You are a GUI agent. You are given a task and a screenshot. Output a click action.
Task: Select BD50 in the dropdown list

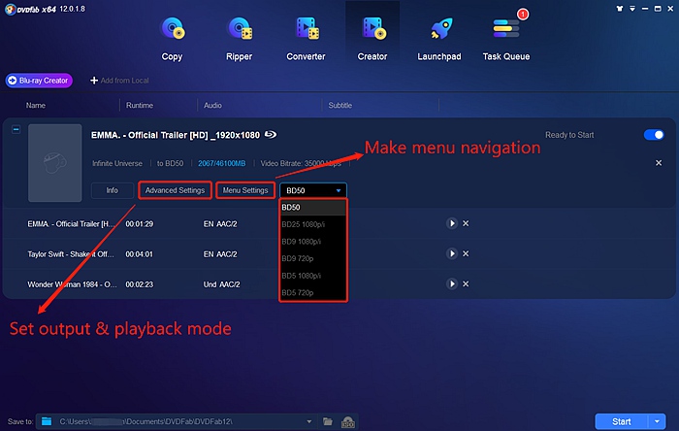313,207
